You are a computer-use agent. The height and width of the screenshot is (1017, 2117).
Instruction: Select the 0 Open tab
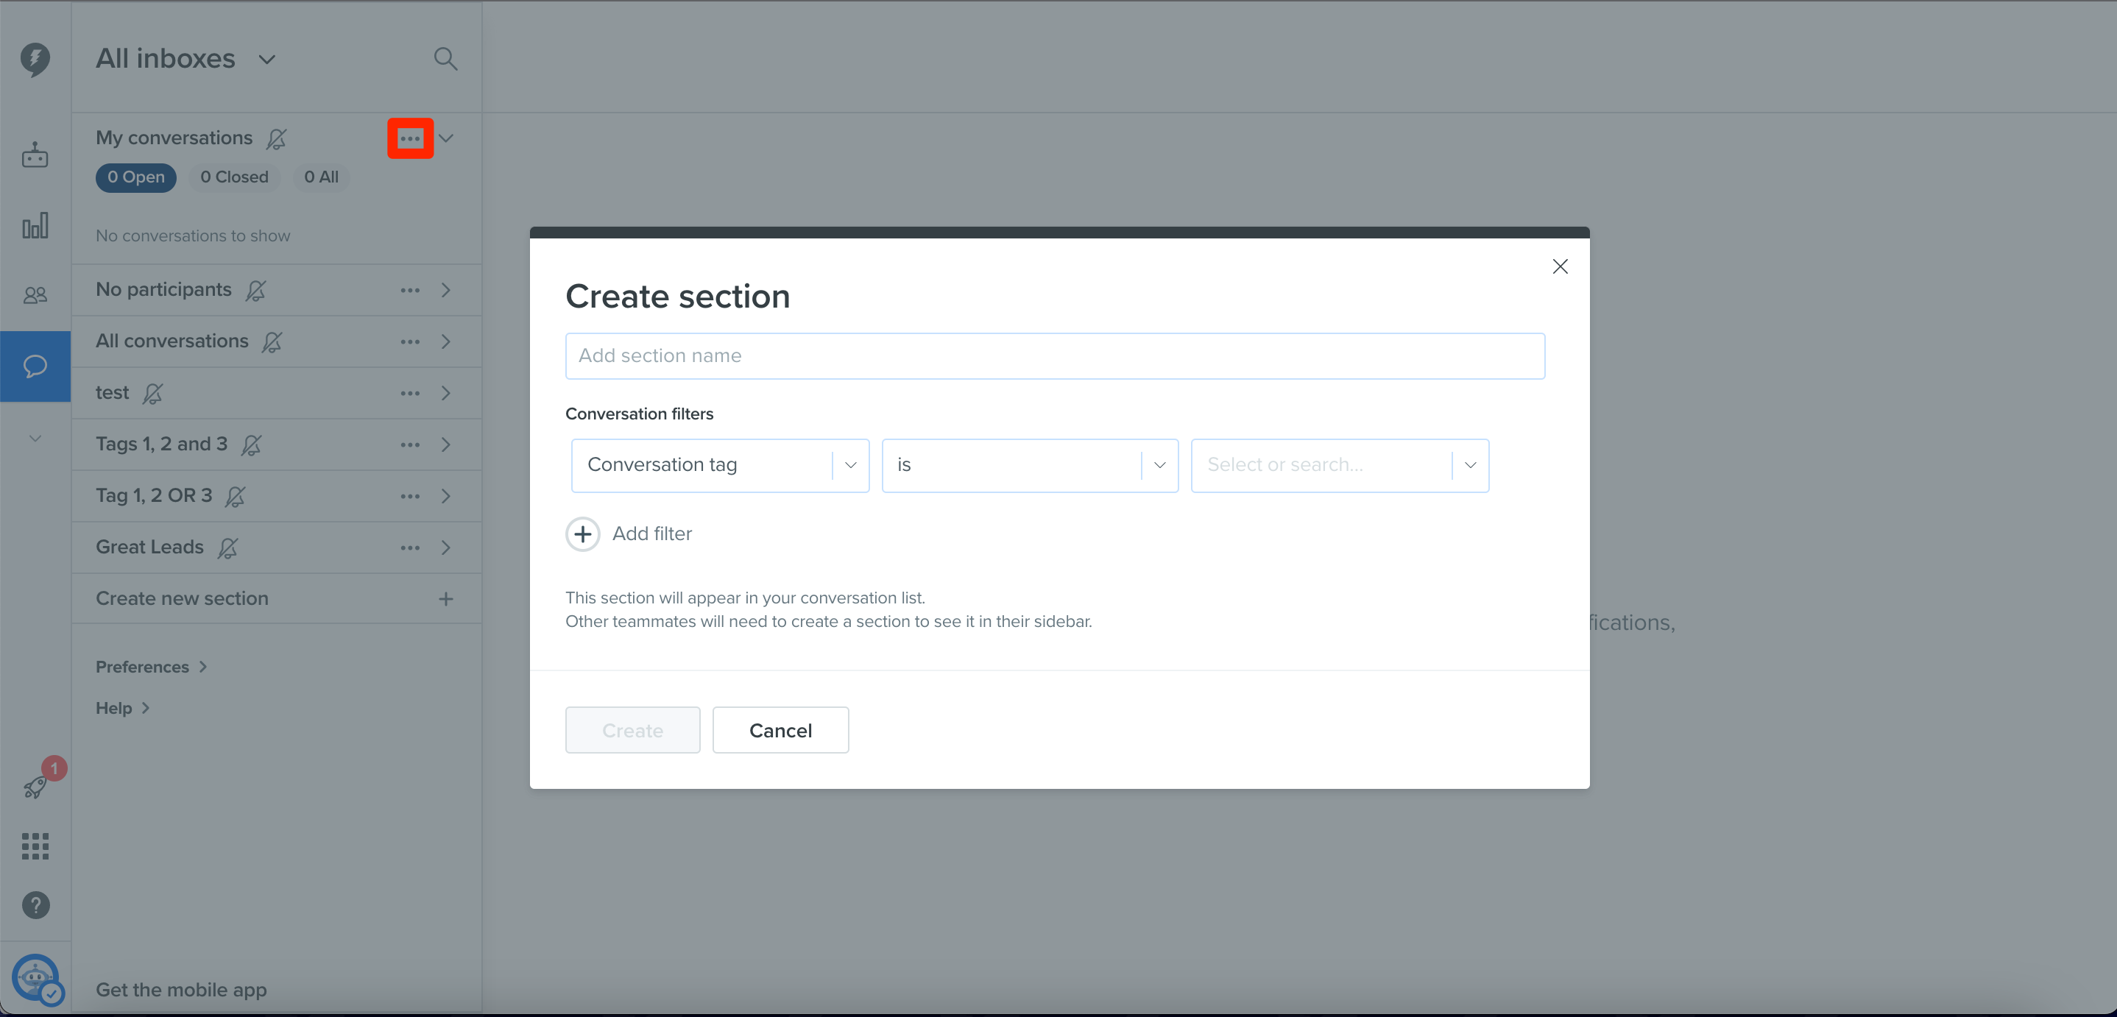(135, 177)
